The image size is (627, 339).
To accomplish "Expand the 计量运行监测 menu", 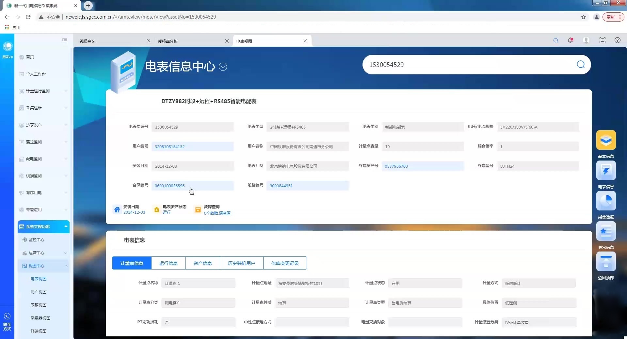I will (x=42, y=91).
